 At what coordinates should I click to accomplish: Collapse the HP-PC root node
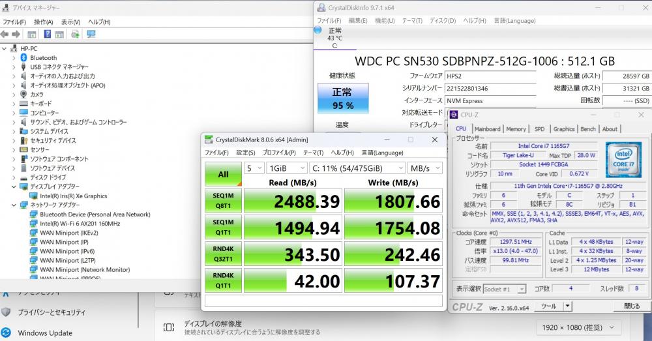click(4, 48)
